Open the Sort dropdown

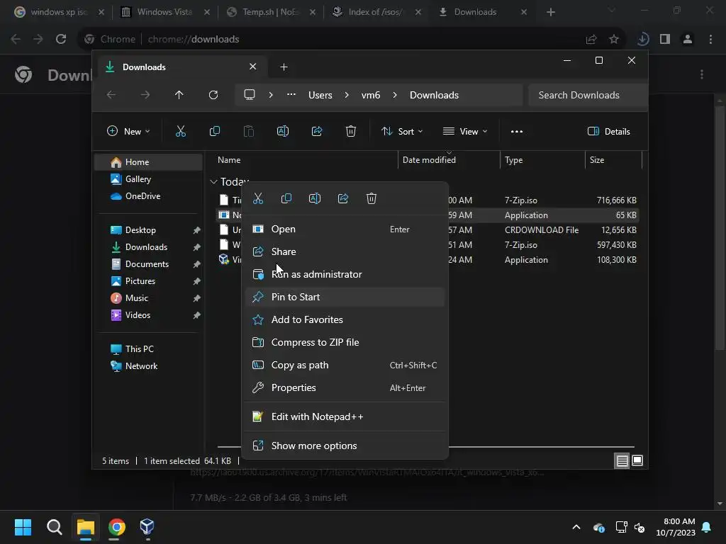402,131
